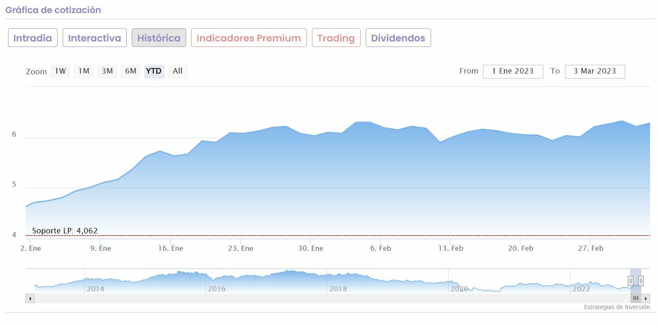Screen dimensions: 659x326
Task: Click the right range handle in the navigator
Action: pyautogui.click(x=641, y=281)
